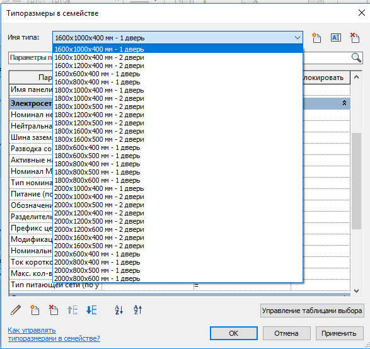Select 2000x1000x400 мм - 2 двери
Image resolution: width=370 pixels, height=349 pixels.
178,197
